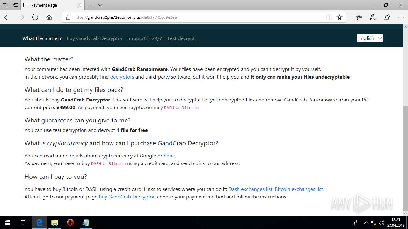408x229 pixels.
Task: Open reading view in address bar
Action: coord(329,17)
